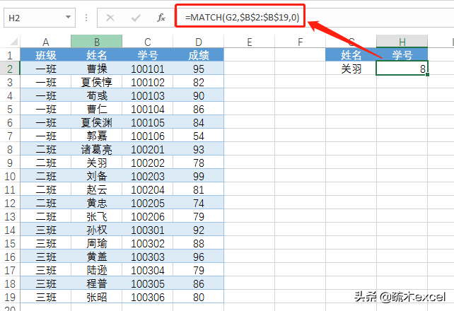
Task: Click name cell 程普
Action: 97,284
